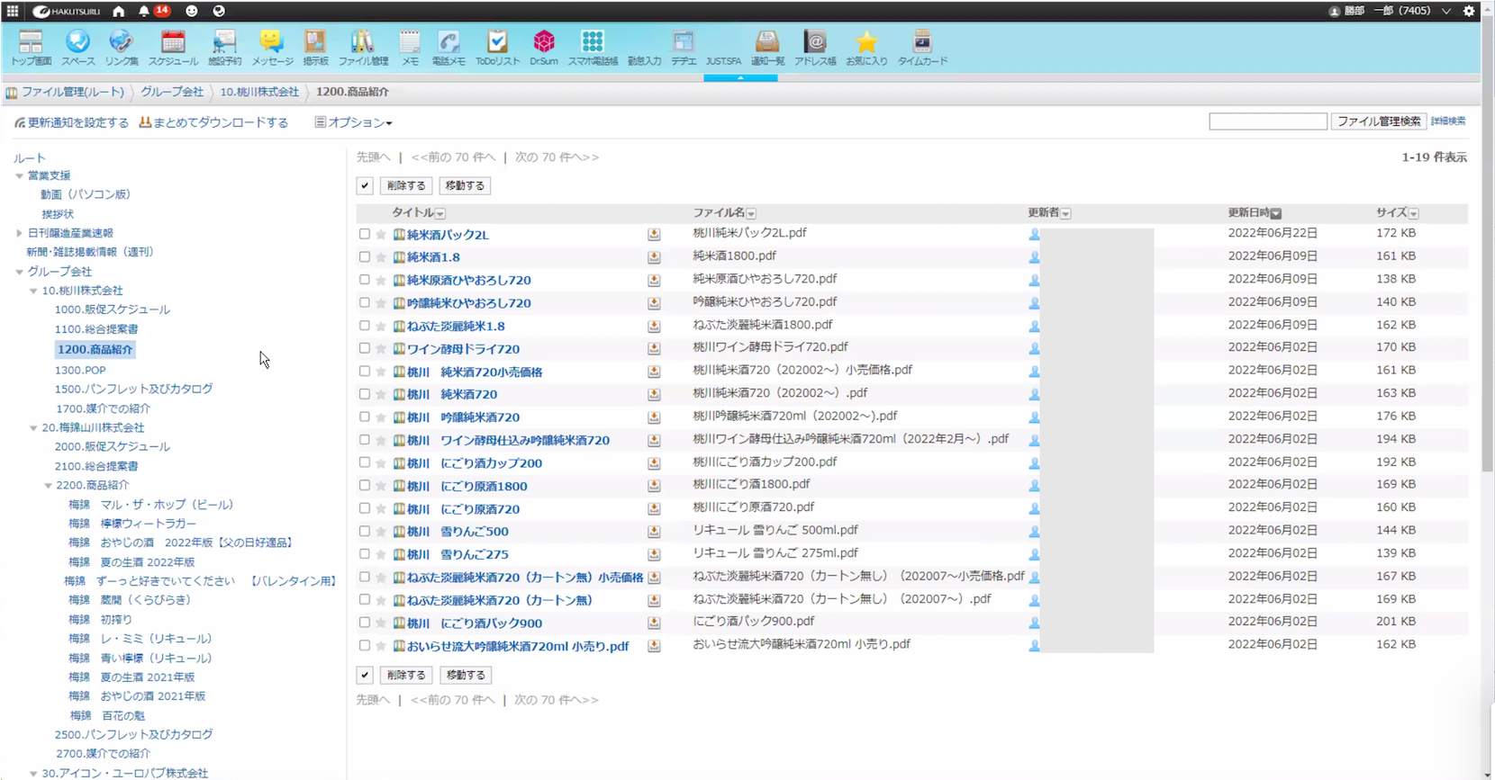
Task: Star the 純米酒1.8 file as favorite
Action: (381, 257)
